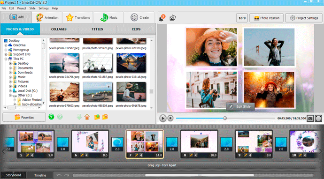This screenshot has width=324, height=179.
Task: Switch to Timeline view
Action: pyautogui.click(x=40, y=175)
